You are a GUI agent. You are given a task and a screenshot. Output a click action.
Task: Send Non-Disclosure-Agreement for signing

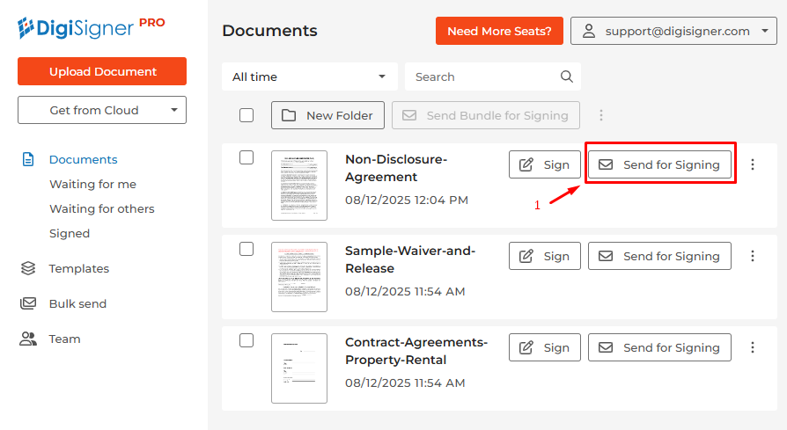(659, 164)
